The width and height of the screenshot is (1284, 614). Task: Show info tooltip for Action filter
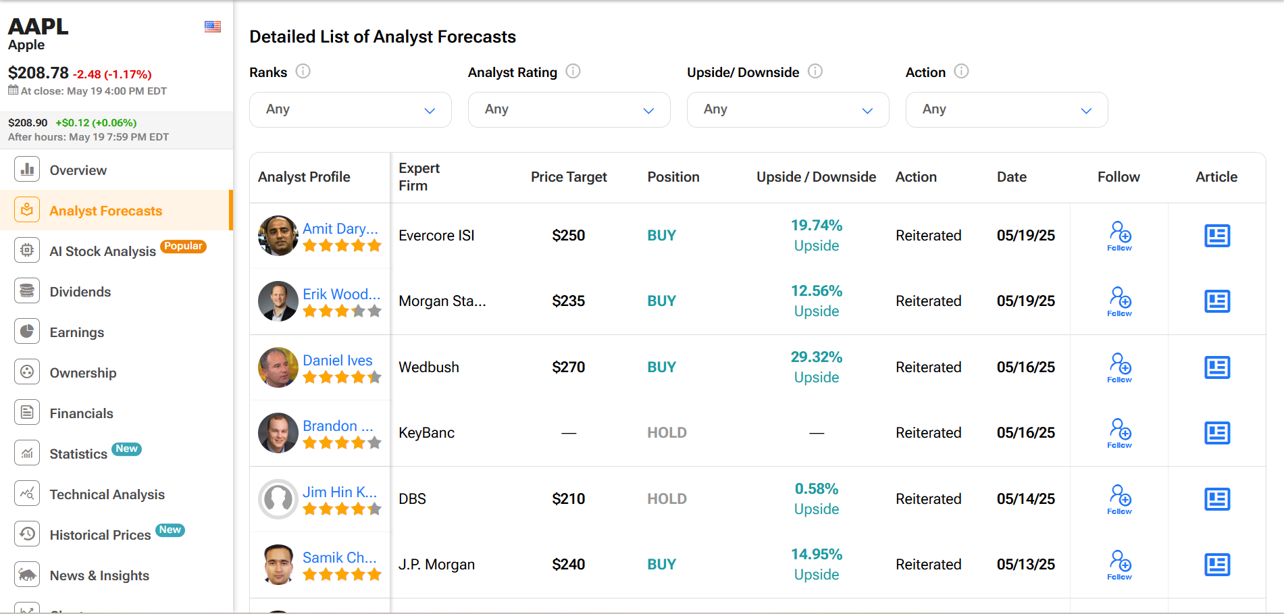(962, 71)
